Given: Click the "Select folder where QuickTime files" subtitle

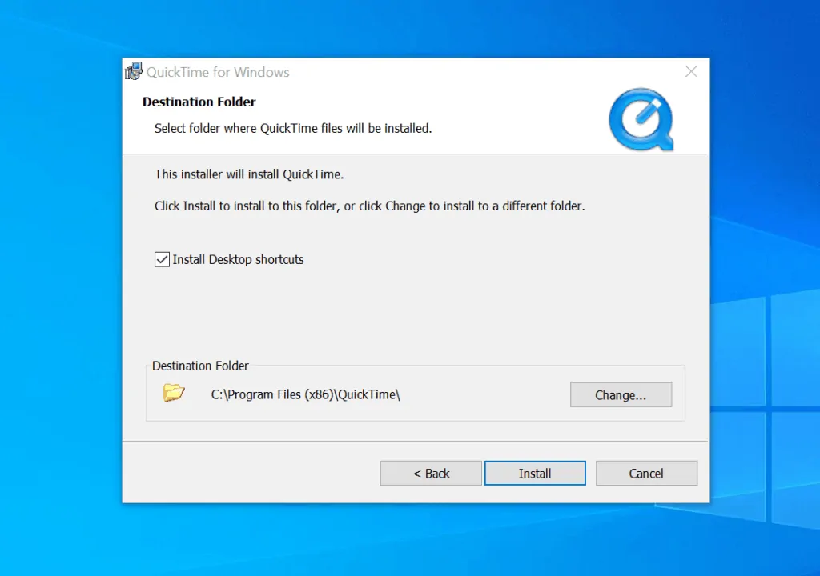Looking at the screenshot, I should pyautogui.click(x=292, y=128).
